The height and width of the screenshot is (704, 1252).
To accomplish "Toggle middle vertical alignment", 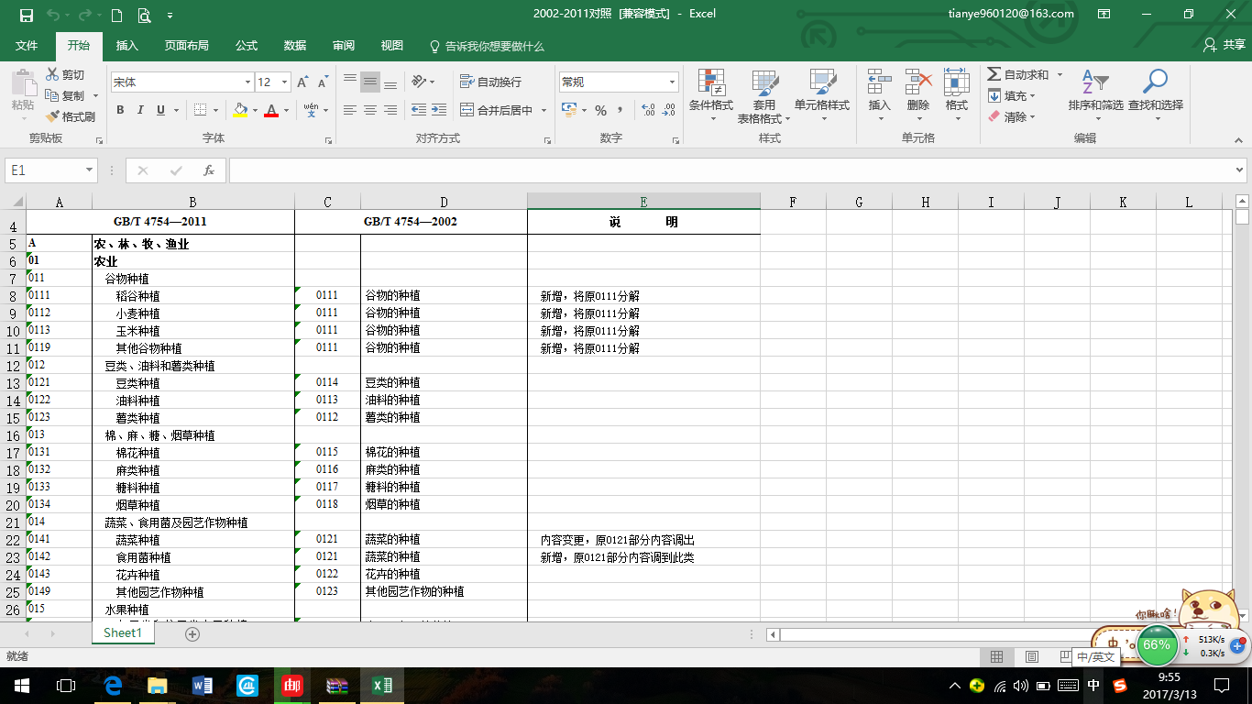I will click(370, 82).
